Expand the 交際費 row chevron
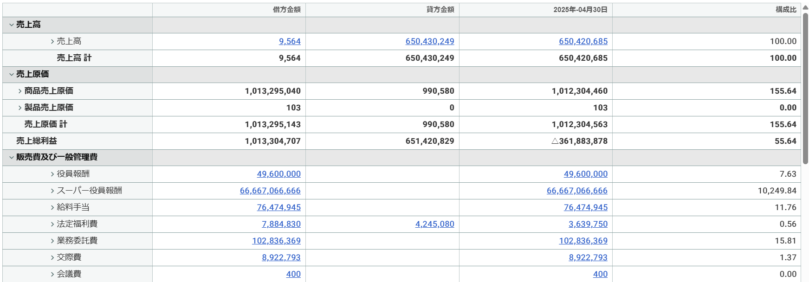Image resolution: width=809 pixels, height=282 pixels. (x=52, y=258)
